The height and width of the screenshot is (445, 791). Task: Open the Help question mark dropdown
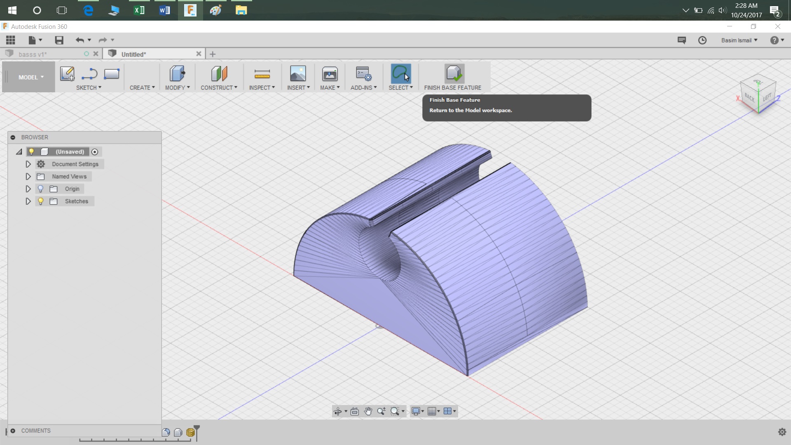click(x=777, y=40)
